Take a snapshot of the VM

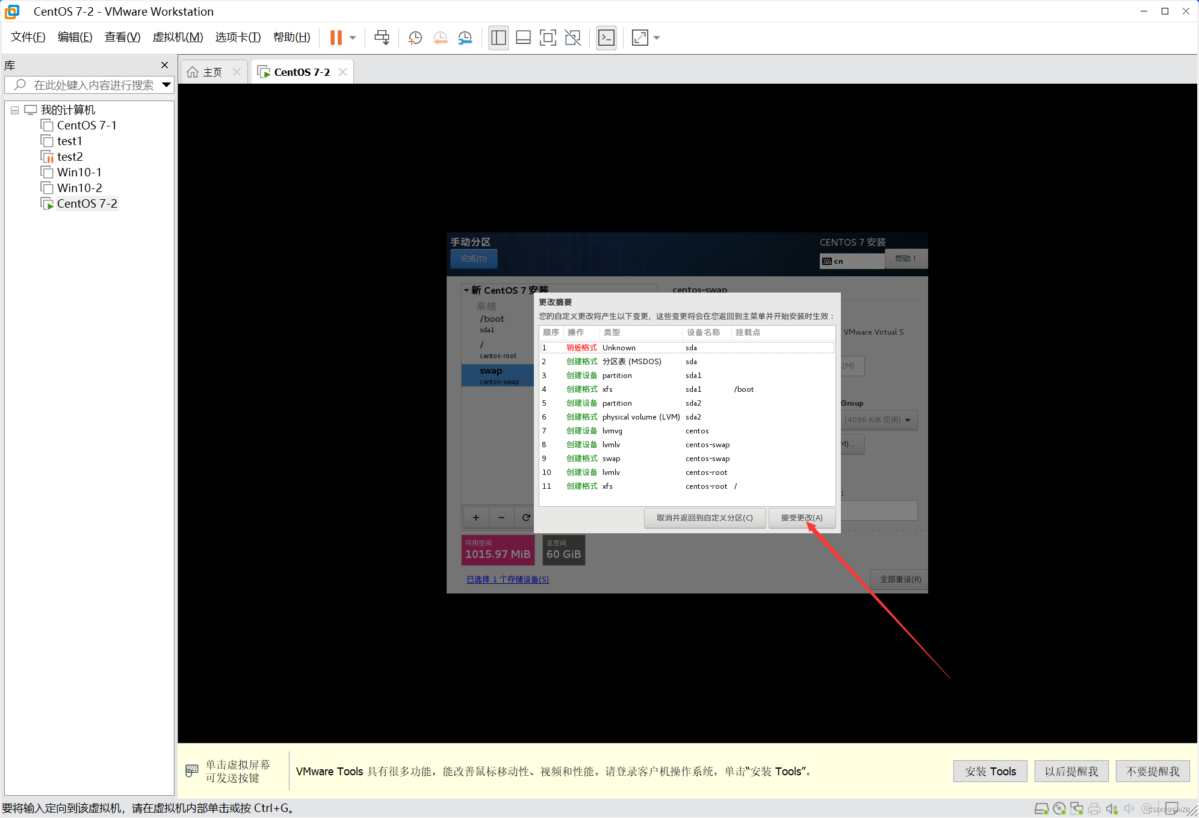point(415,38)
